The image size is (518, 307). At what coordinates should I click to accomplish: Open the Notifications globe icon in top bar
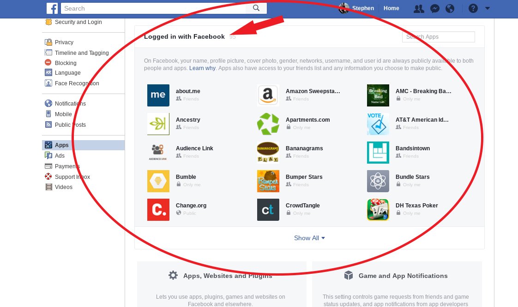pos(450,9)
